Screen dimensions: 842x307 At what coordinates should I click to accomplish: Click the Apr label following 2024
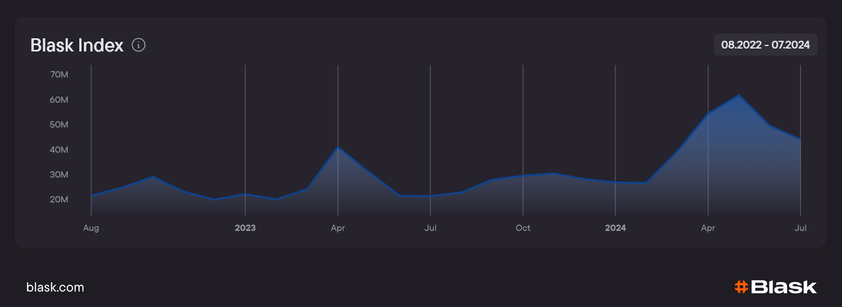[708, 228]
